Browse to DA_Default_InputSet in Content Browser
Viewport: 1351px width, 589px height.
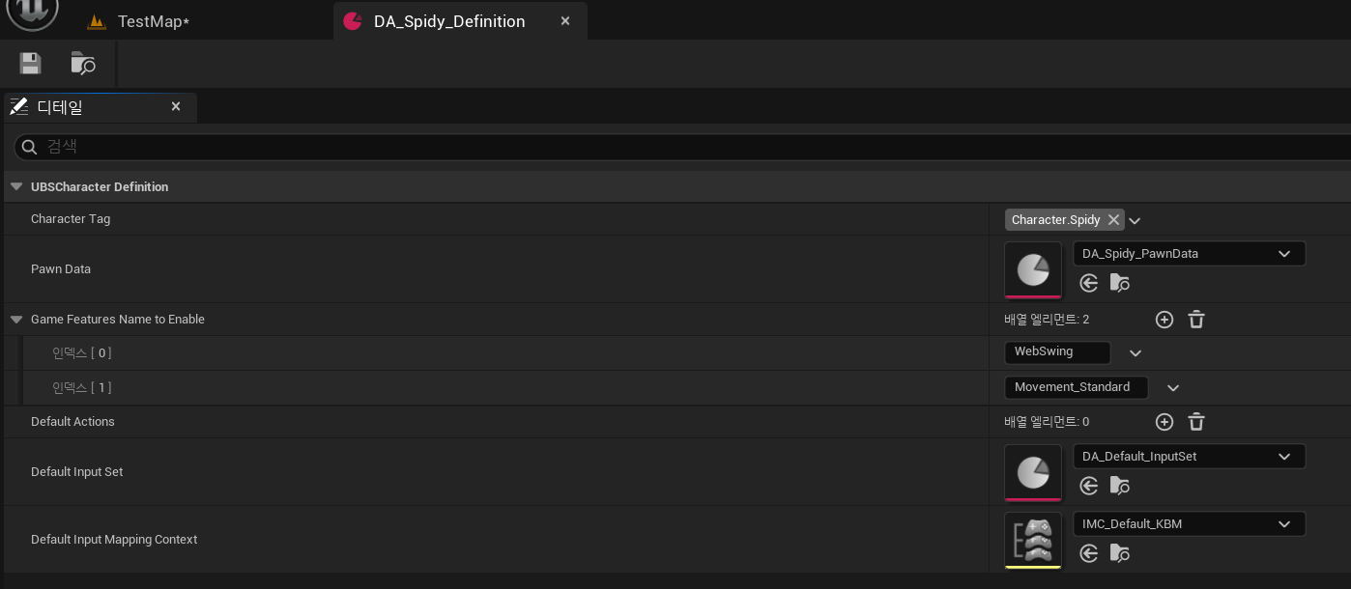(1120, 486)
